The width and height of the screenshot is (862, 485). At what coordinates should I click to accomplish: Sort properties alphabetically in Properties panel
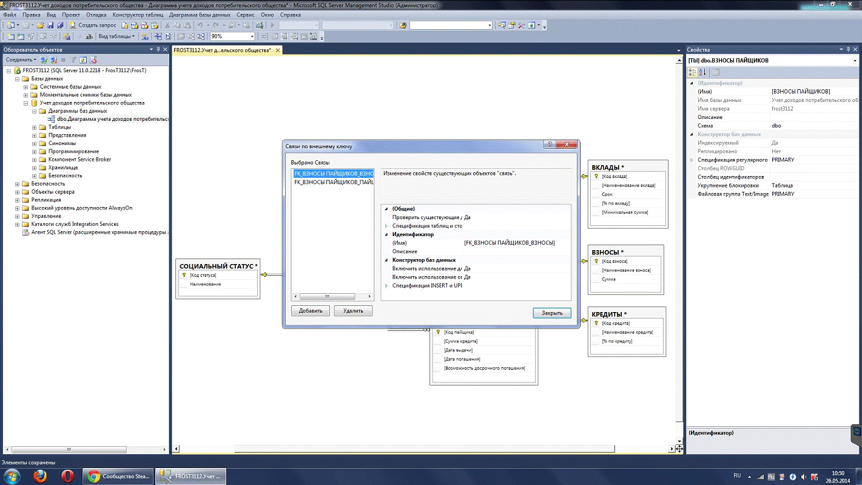coord(703,72)
